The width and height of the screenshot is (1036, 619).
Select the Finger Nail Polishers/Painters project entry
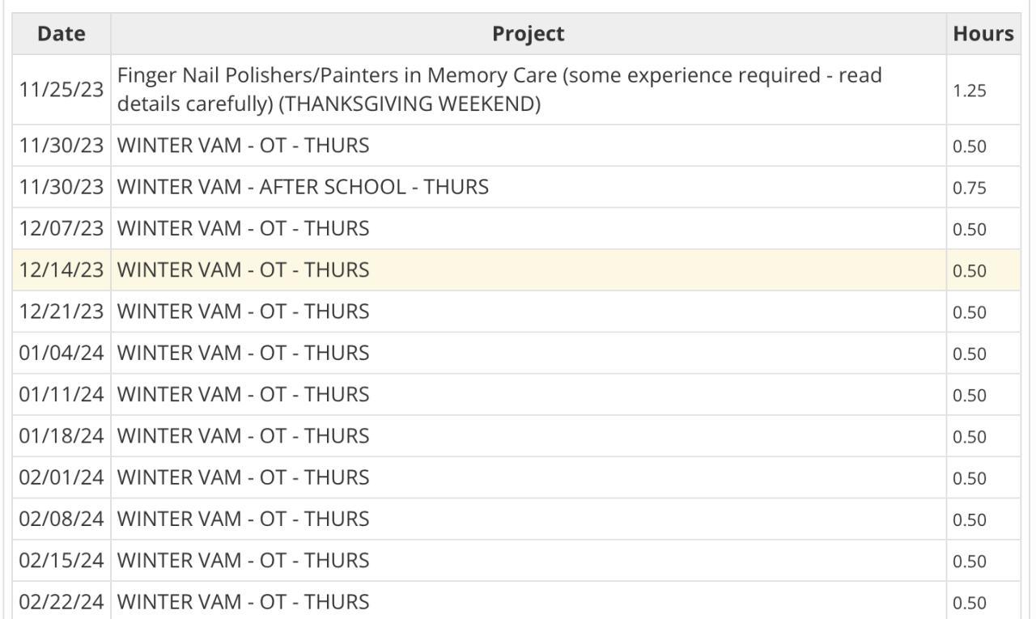(x=499, y=90)
